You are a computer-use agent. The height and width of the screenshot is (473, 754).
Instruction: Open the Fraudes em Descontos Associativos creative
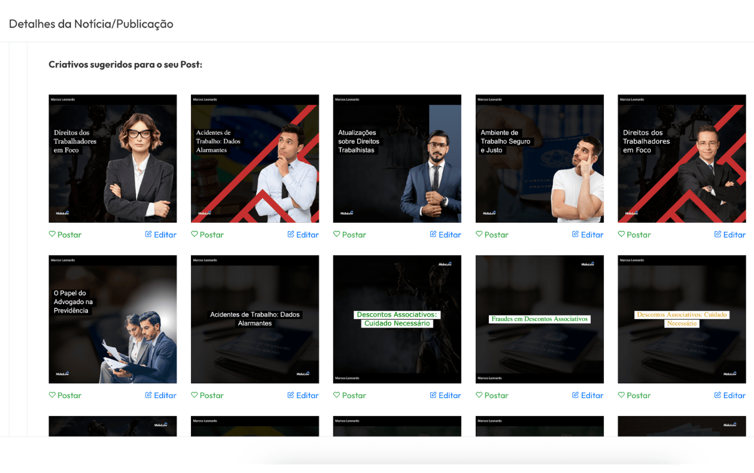[x=540, y=319]
